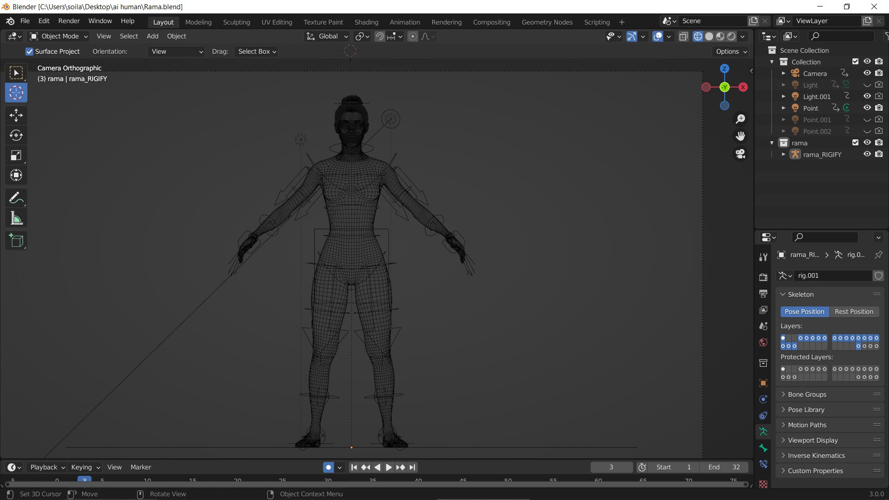Play animation in timeline
This screenshot has height=500, width=889.
(x=389, y=468)
